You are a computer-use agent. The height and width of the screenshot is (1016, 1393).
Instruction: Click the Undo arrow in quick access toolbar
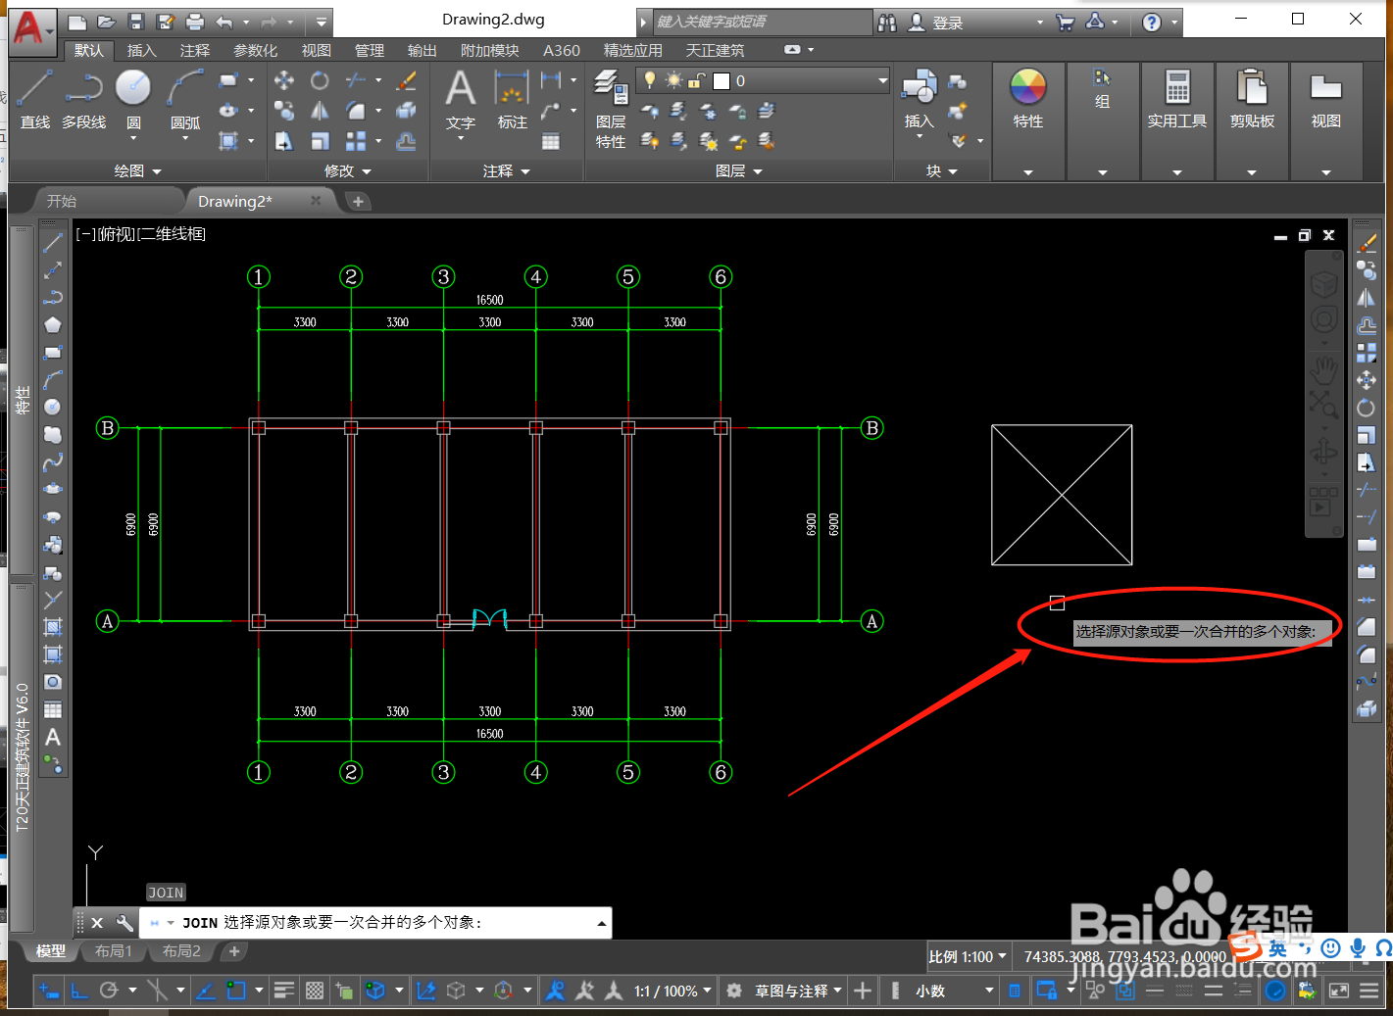point(224,22)
